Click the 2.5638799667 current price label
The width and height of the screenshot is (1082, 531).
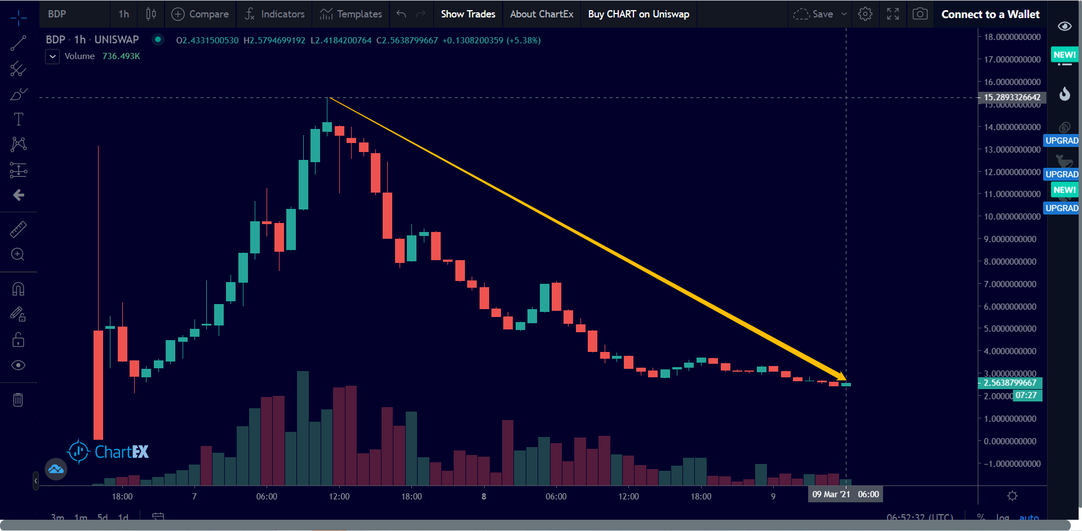(x=1010, y=383)
